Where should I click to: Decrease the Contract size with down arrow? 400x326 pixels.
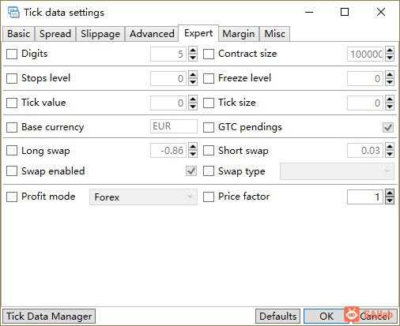[390, 58]
